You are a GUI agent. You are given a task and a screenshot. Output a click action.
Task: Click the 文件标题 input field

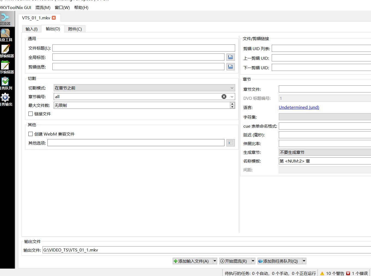[144, 48]
